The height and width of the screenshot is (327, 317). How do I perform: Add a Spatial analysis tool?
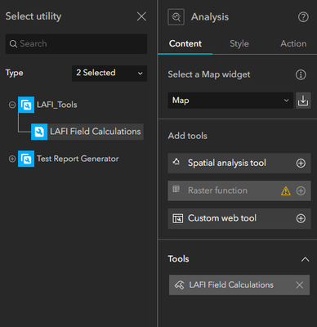click(x=239, y=163)
